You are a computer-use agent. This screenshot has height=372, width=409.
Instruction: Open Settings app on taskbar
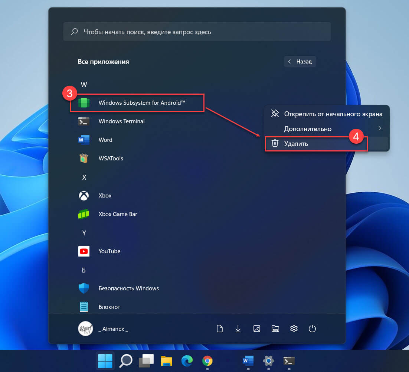coord(268,361)
